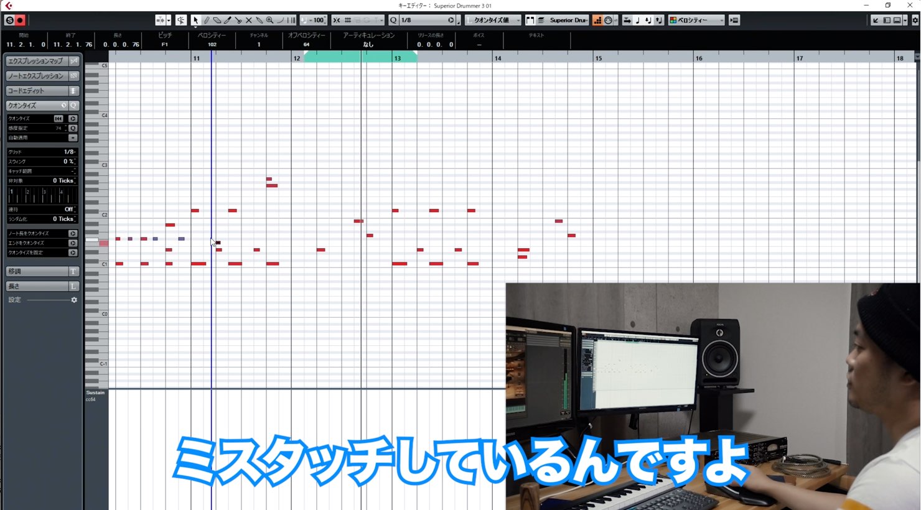Toggle Snap on/off icon
This screenshot has height=510, width=921.
click(337, 20)
